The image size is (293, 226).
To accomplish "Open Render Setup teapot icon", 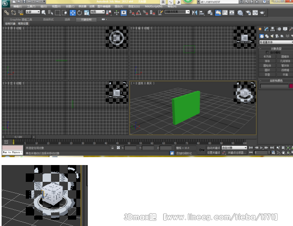I will [x=248, y=13].
